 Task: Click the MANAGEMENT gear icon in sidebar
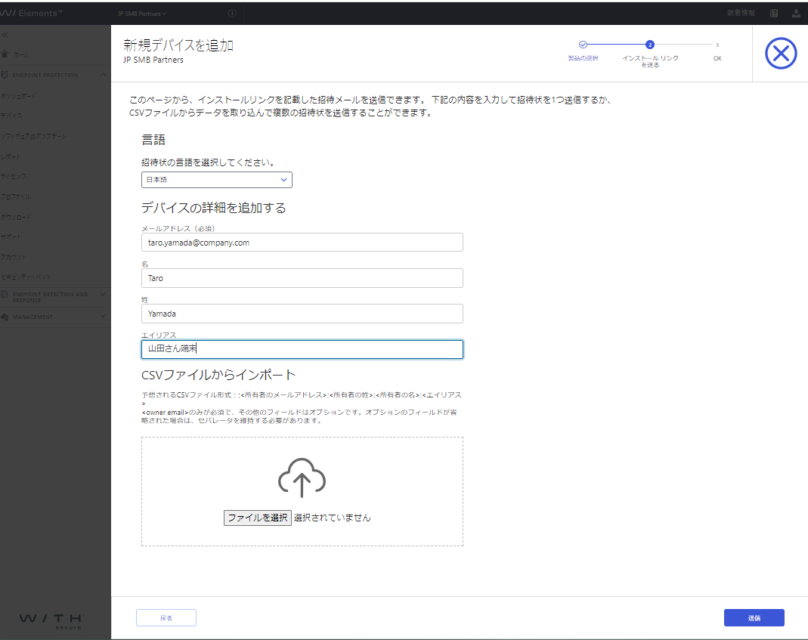pyautogui.click(x=6, y=317)
